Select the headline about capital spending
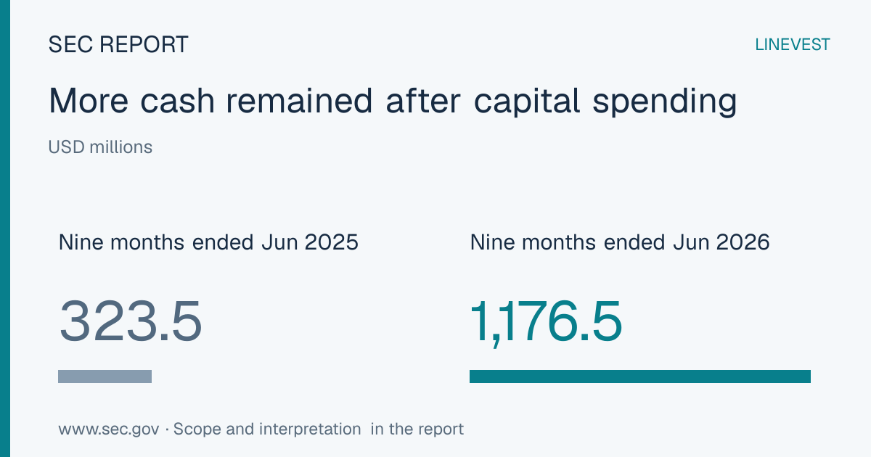 coord(393,101)
